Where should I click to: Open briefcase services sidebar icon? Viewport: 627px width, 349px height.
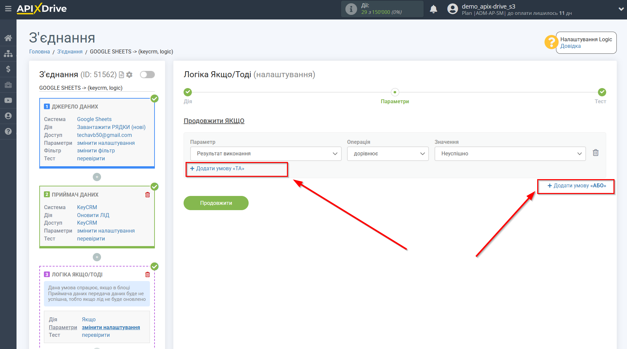tap(8, 85)
